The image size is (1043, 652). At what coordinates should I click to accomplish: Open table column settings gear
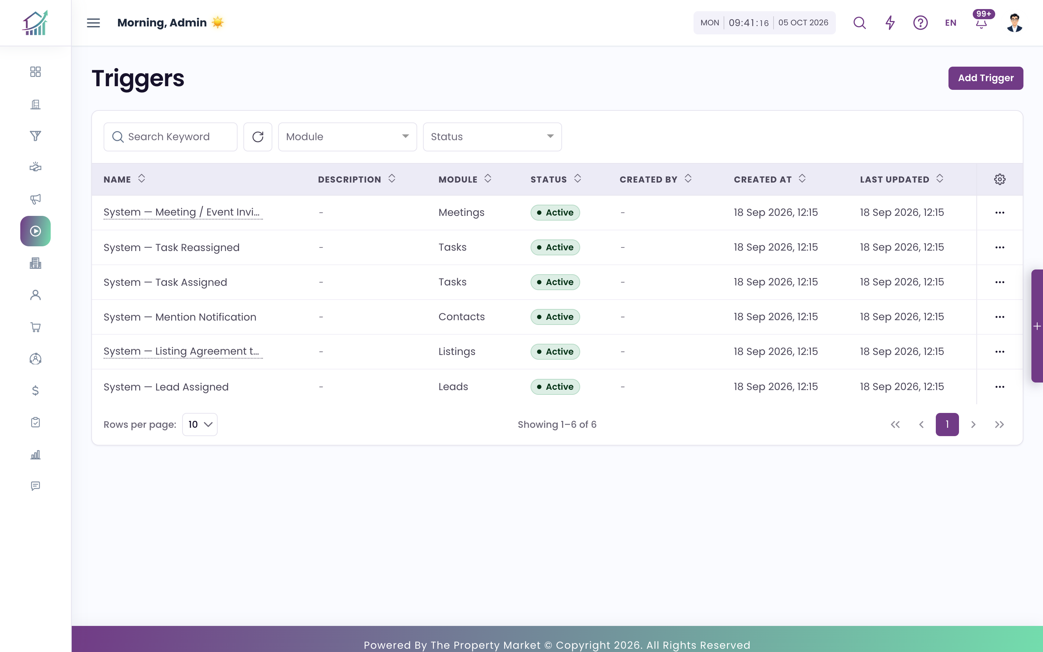1000,179
